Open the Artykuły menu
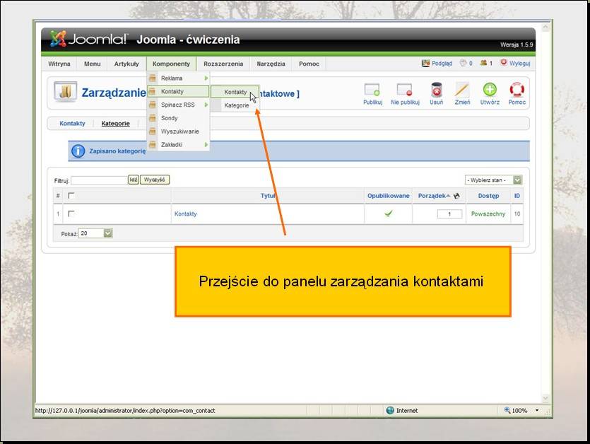Viewport: 590px width, 444px height. (126, 64)
